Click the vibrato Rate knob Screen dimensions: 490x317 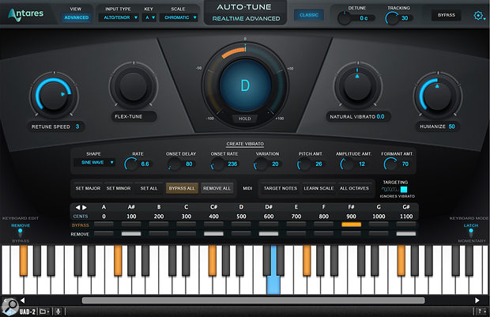tap(131, 164)
